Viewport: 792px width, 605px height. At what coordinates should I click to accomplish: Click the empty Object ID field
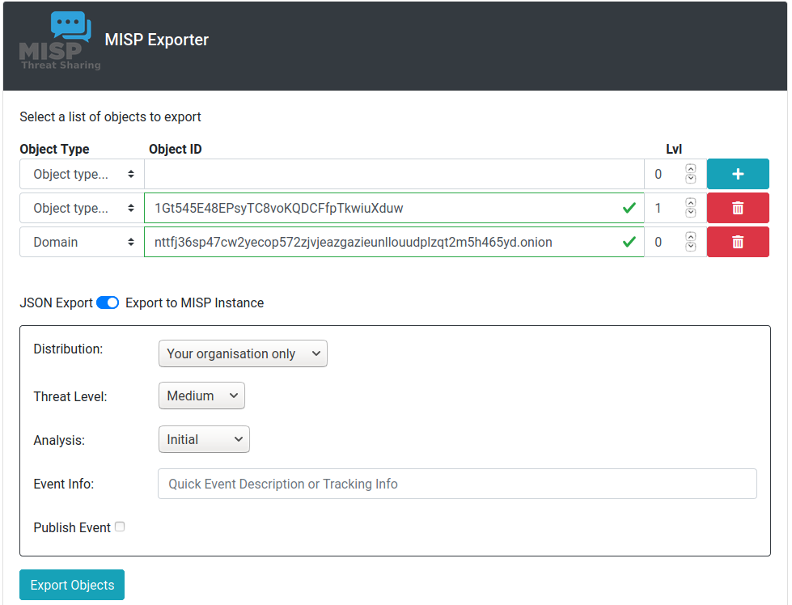tap(394, 174)
